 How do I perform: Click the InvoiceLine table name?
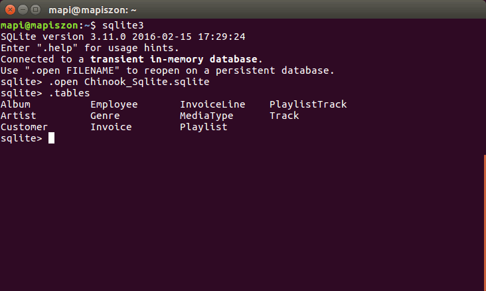212,104
